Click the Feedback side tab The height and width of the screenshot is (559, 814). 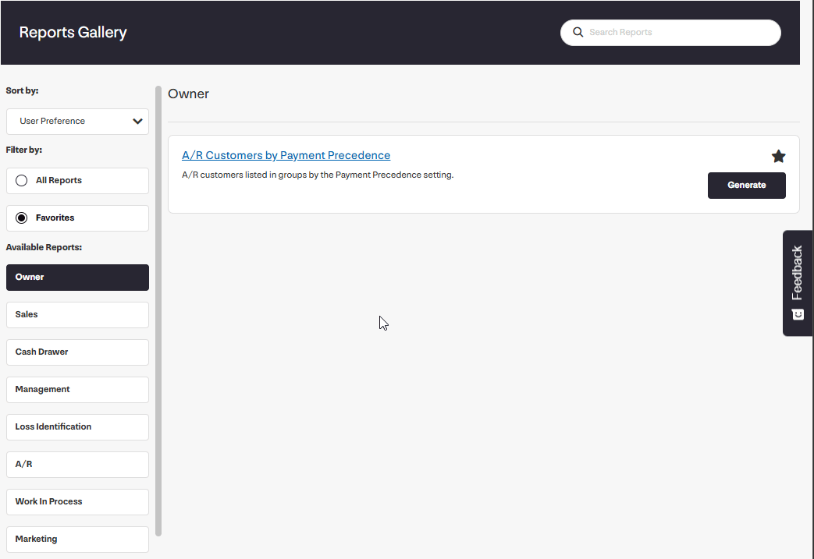pos(798,273)
